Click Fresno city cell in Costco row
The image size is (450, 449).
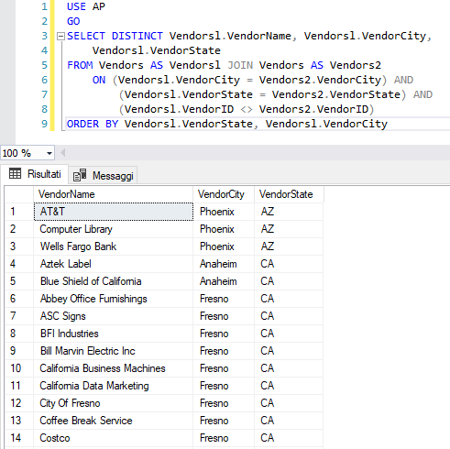[x=224, y=438]
